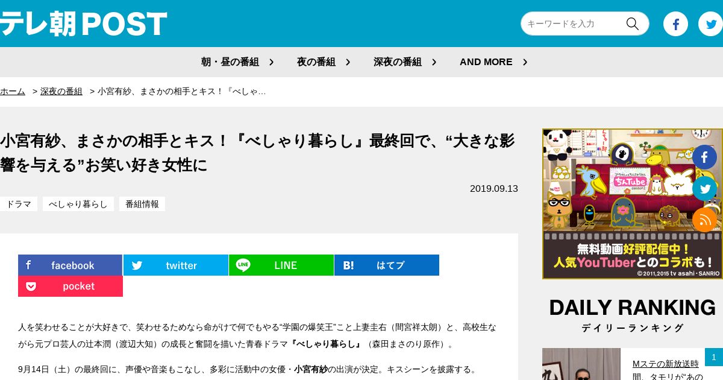Open the ちんTube banner advertisement

tap(633, 204)
